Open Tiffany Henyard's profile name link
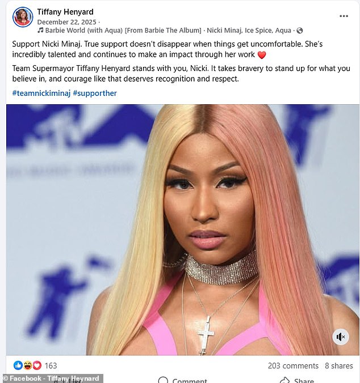360x383 pixels. pos(65,12)
